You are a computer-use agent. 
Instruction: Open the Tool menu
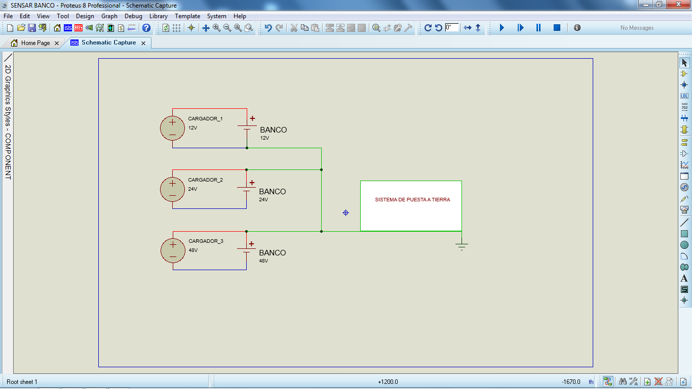point(63,16)
